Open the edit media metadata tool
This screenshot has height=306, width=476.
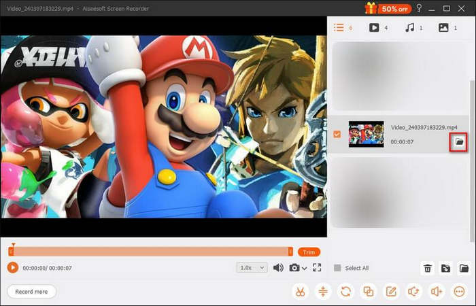(x=392, y=292)
